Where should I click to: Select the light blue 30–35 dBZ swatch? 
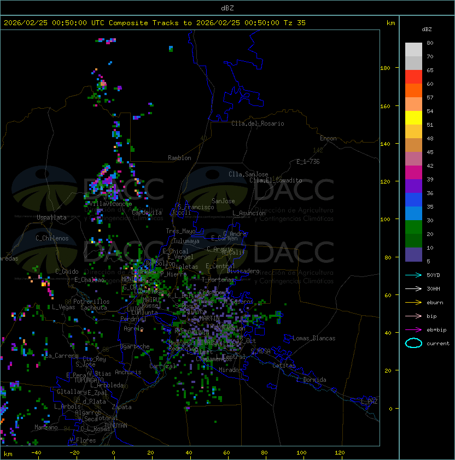pyautogui.click(x=413, y=214)
